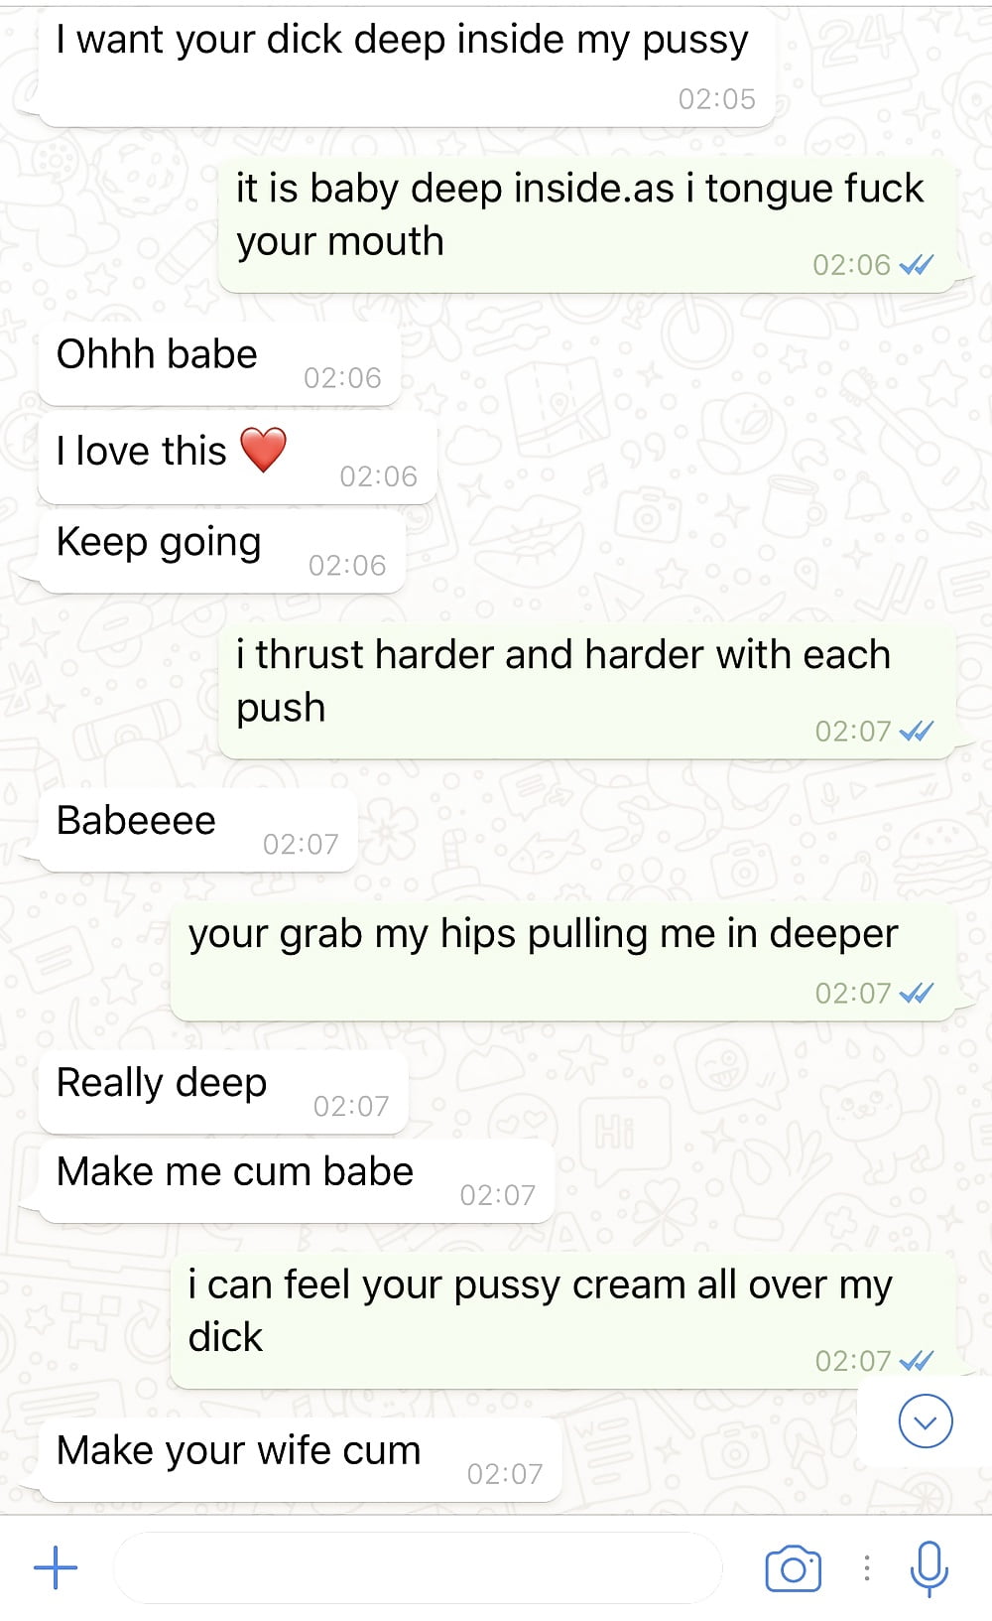The image size is (992, 1621).
Task: Tap the "Really deep" message bubble
Action: [223, 1092]
